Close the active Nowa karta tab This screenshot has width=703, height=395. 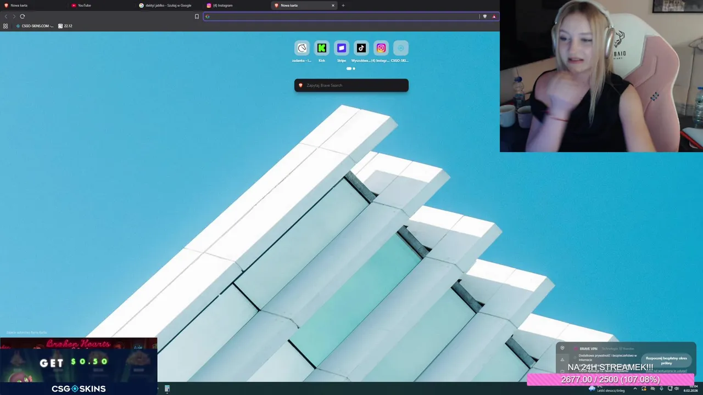click(333, 5)
